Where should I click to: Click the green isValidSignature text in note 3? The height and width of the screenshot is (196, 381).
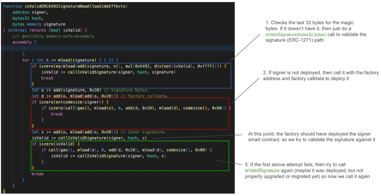tap(262, 170)
